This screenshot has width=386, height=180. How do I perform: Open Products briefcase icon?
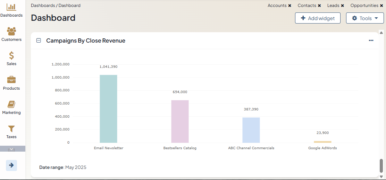point(11,80)
